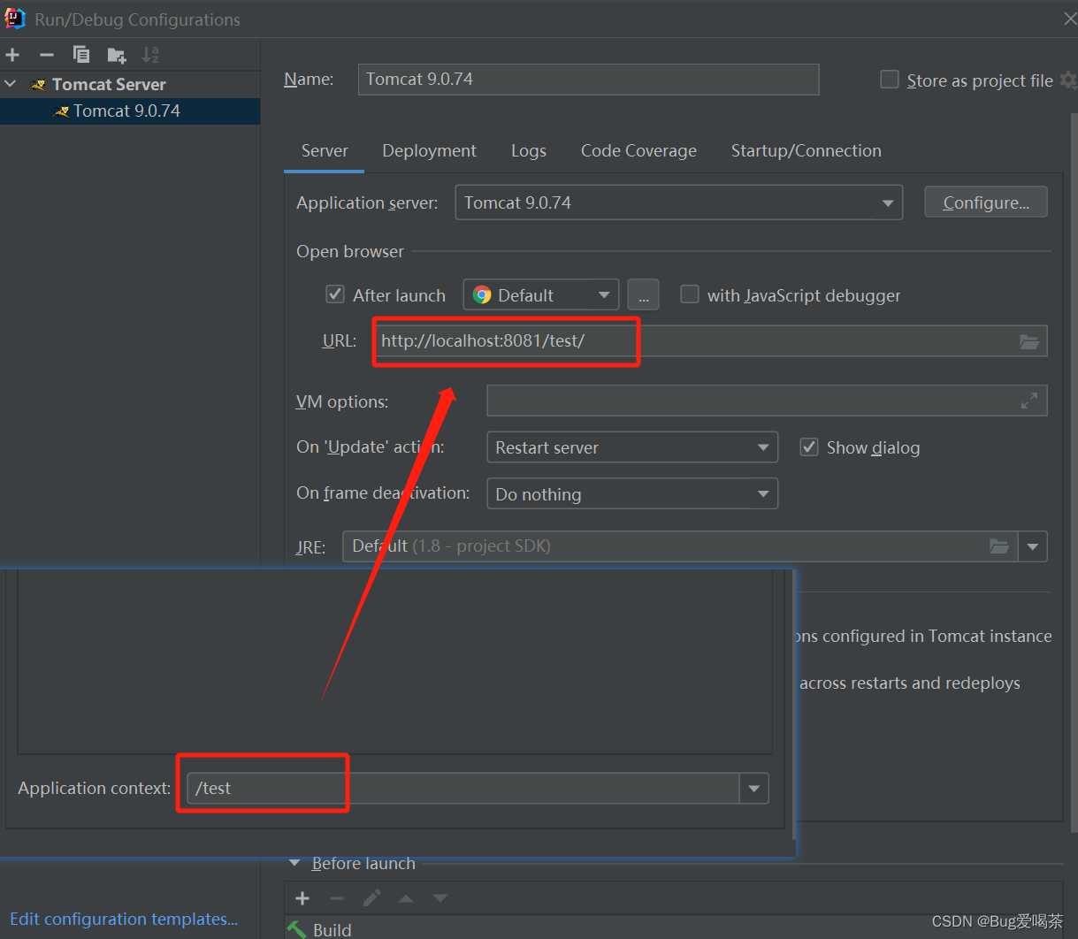Open Edit configuration templates... link
The height and width of the screenshot is (939, 1078).
124,919
